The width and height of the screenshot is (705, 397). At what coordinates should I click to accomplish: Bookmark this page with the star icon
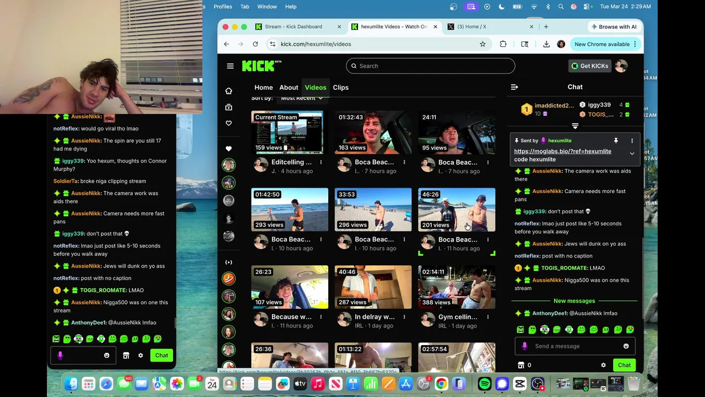[482, 44]
